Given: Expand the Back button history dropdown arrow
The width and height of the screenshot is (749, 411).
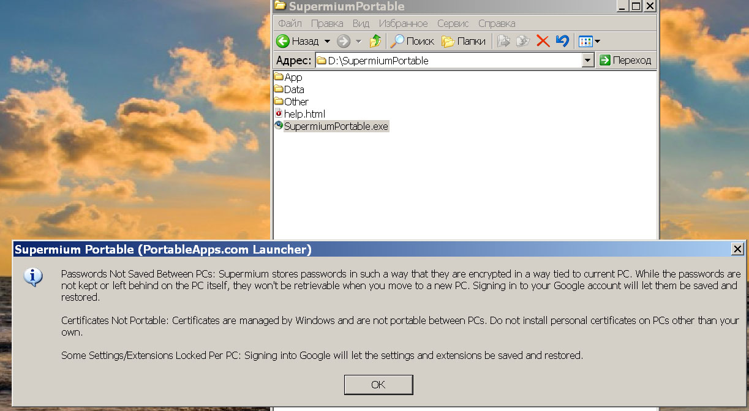Looking at the screenshot, I should (x=327, y=41).
